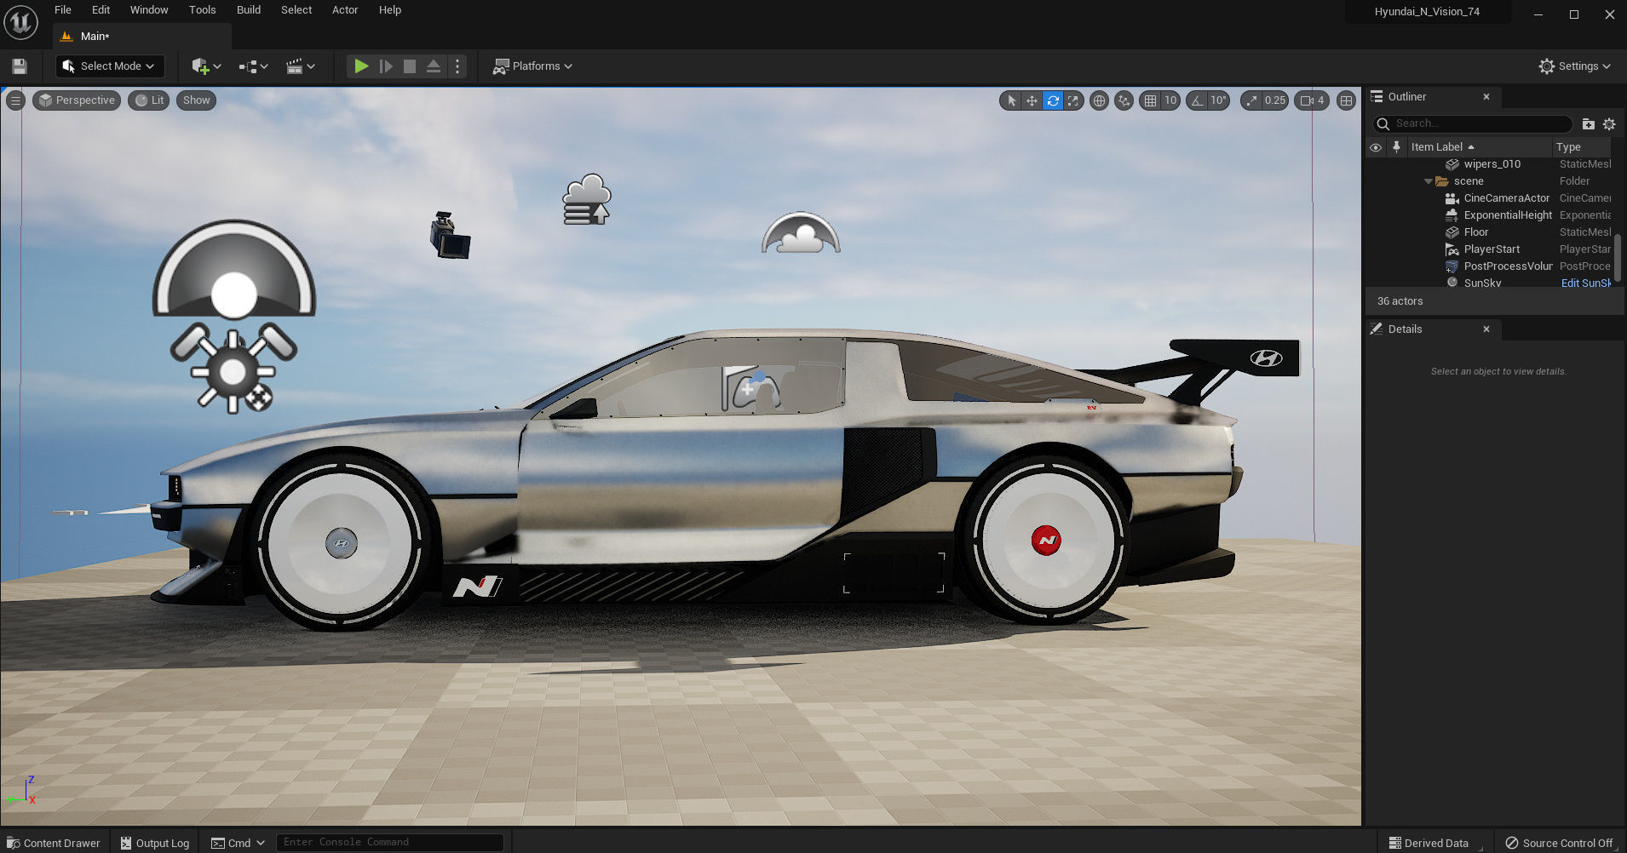This screenshot has width=1627, height=853.
Task: Click the Skip frame forward button
Action: (386, 66)
